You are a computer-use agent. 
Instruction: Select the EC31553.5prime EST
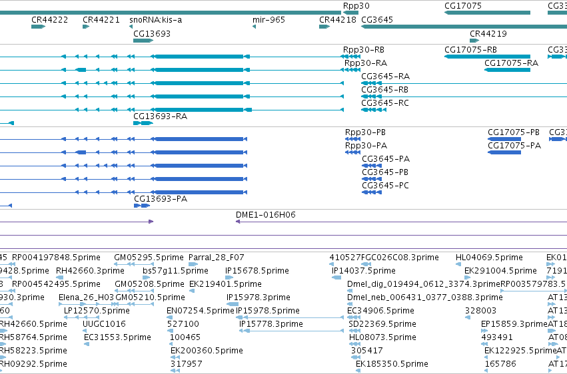87,345
